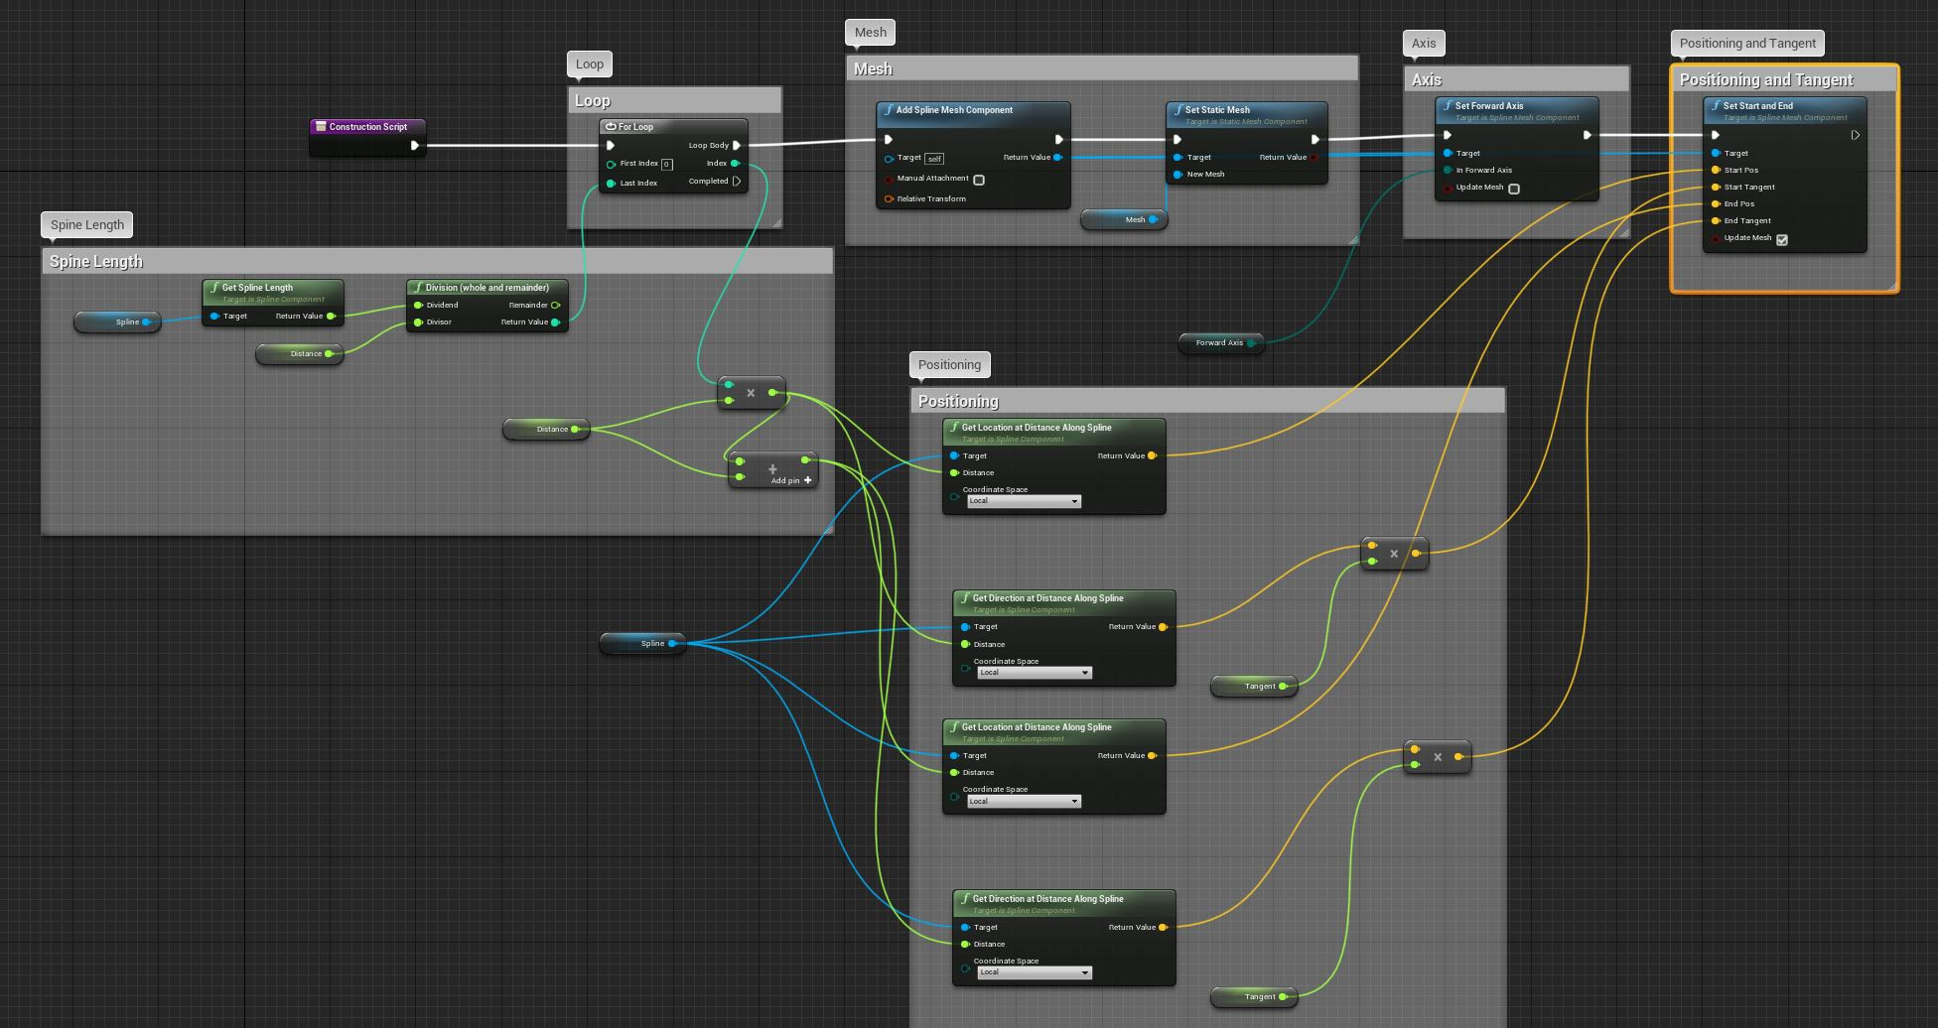Image resolution: width=1938 pixels, height=1028 pixels.
Task: Click the Add pin plus icon
Action: coord(808,480)
